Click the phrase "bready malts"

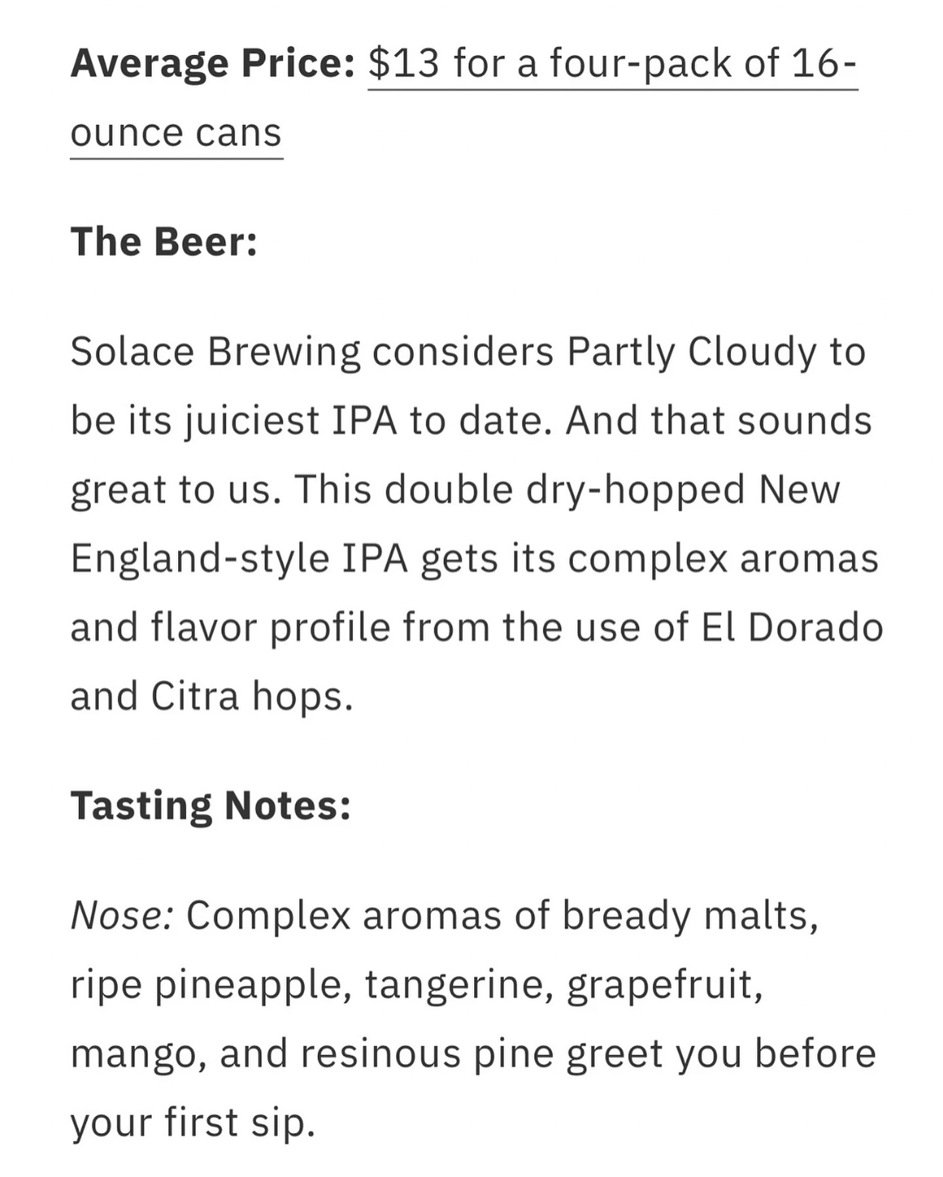[x=690, y=916]
